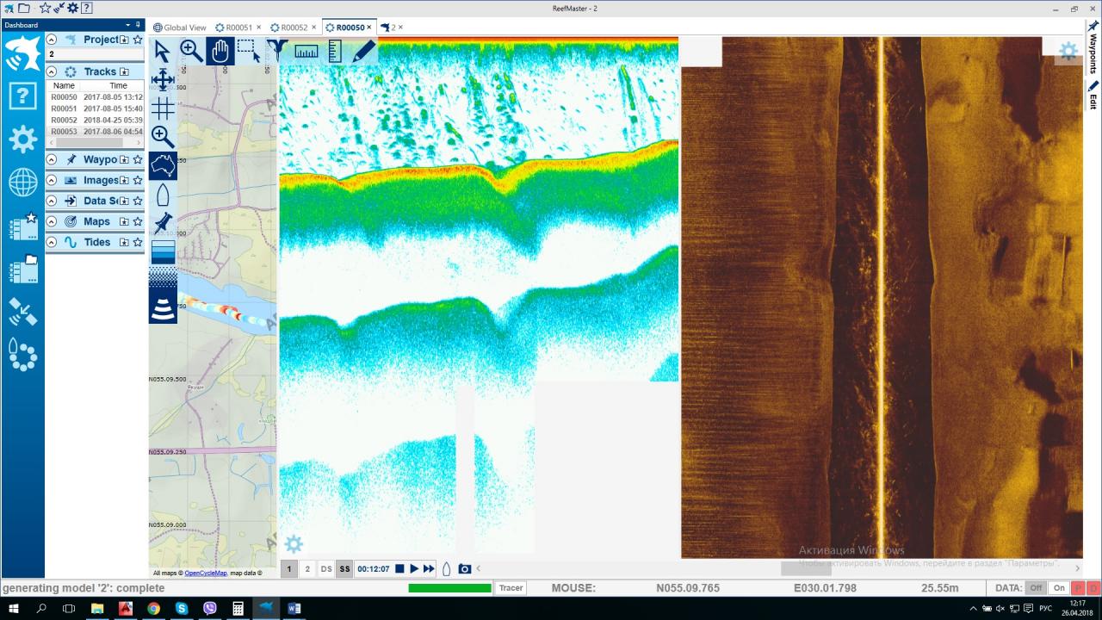
Task: Select the pencil draw tool
Action: (x=363, y=52)
